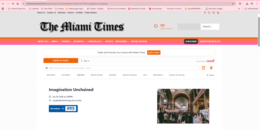Open The Miami Times Facebook icon

click(205, 12)
